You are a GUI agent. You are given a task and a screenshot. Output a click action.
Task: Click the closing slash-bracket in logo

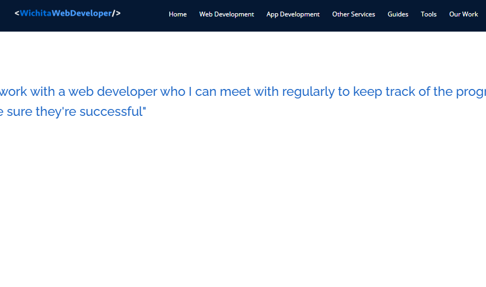(116, 13)
